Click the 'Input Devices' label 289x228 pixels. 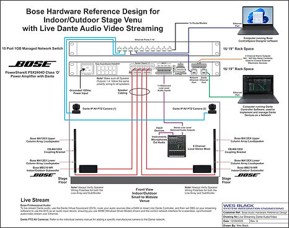(159, 129)
